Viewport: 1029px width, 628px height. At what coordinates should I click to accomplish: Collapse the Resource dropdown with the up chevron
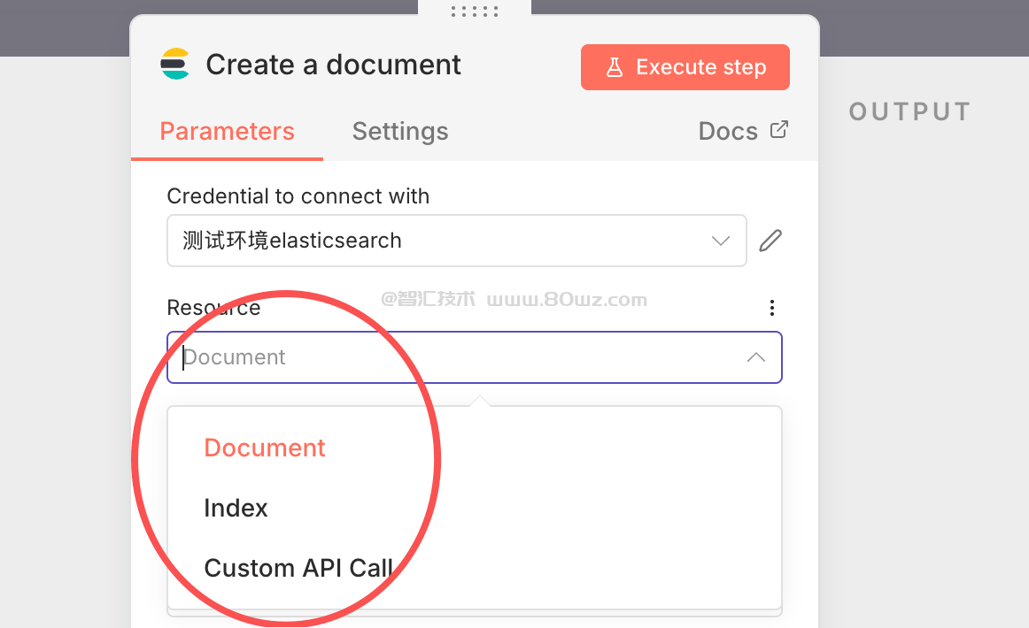(755, 357)
